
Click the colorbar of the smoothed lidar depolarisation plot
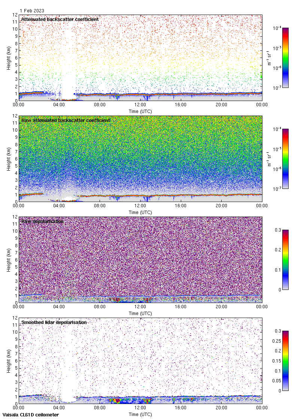click(285, 361)
